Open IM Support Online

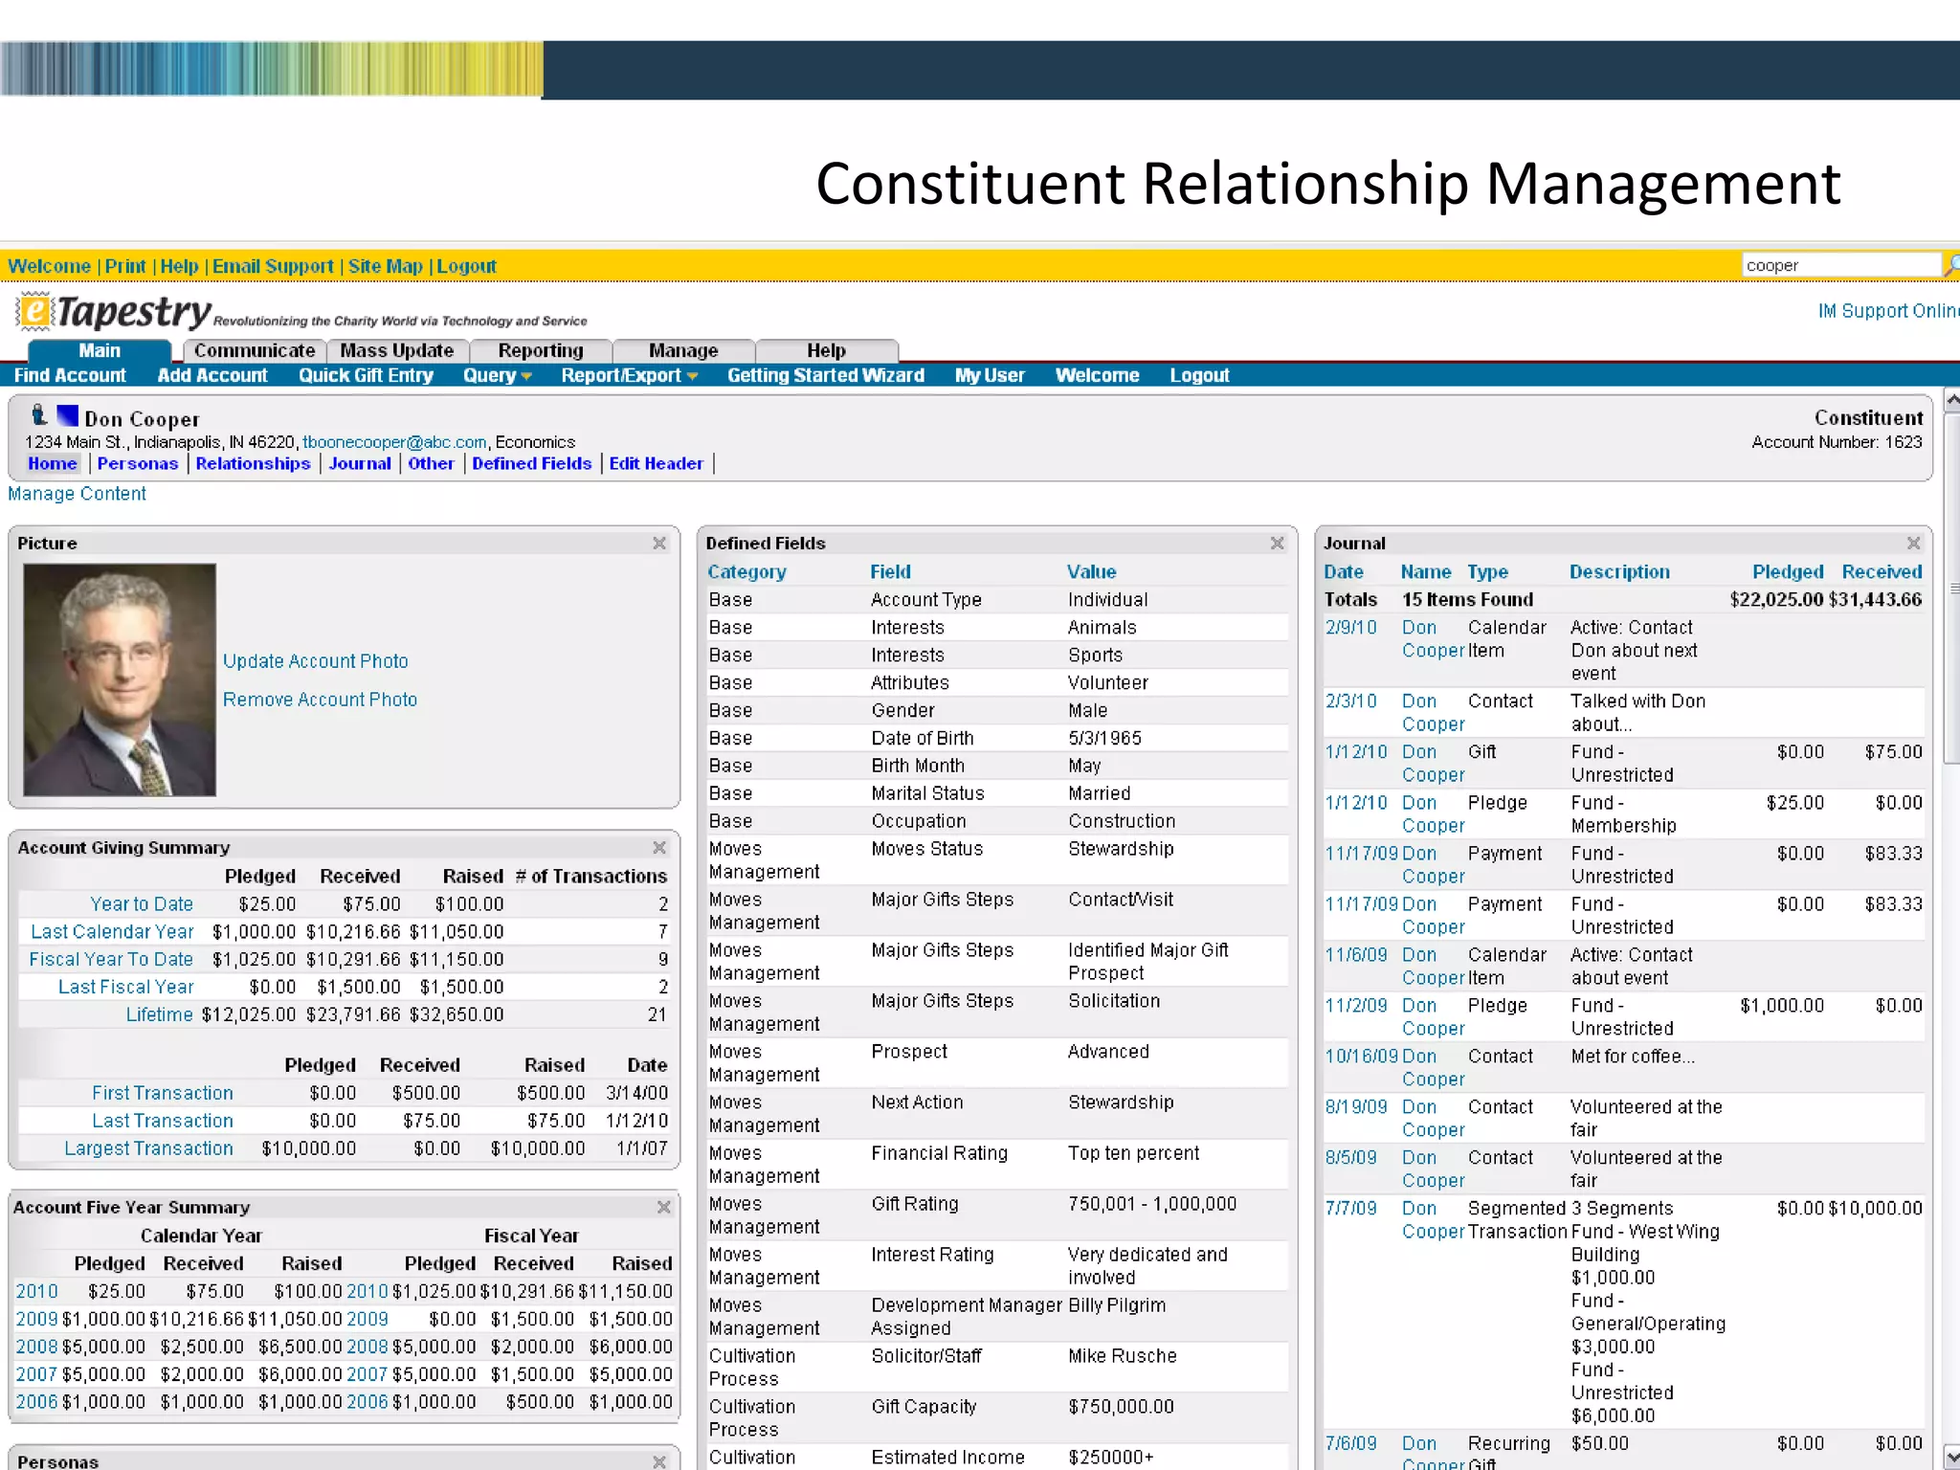(x=1888, y=311)
